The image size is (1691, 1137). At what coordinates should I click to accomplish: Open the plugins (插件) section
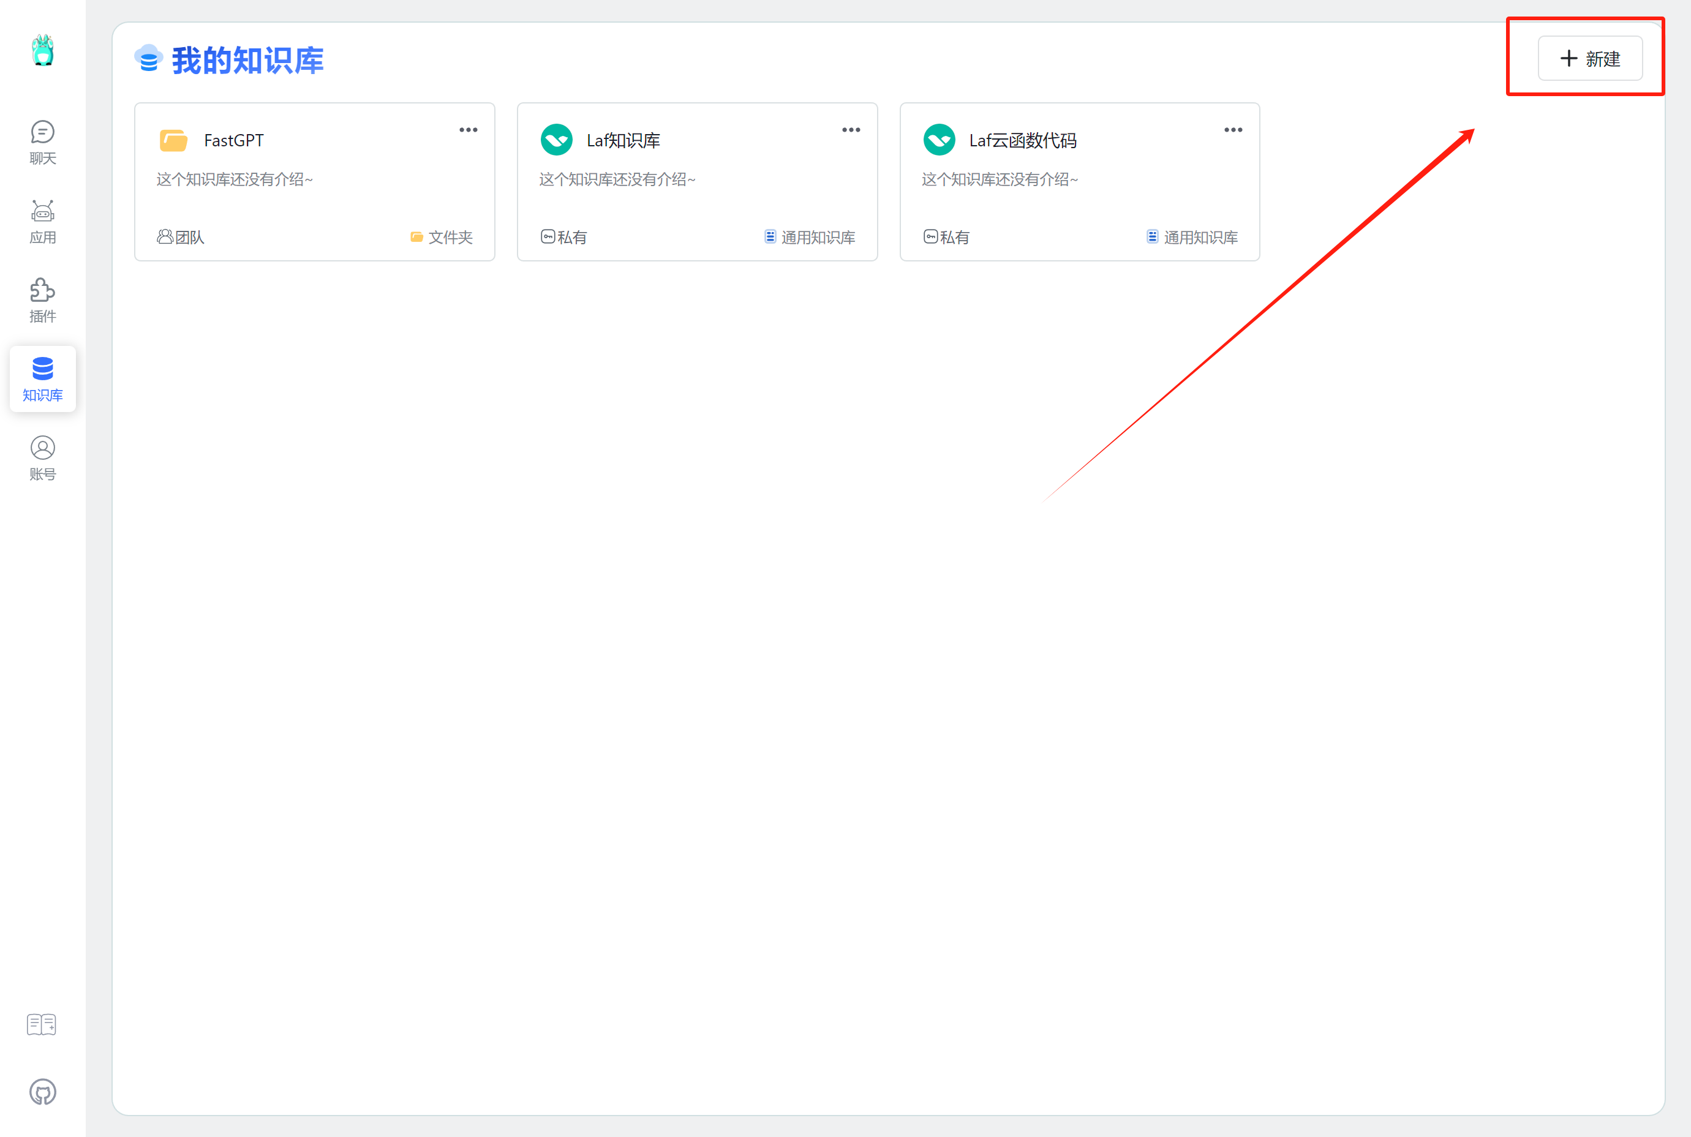pyautogui.click(x=43, y=300)
